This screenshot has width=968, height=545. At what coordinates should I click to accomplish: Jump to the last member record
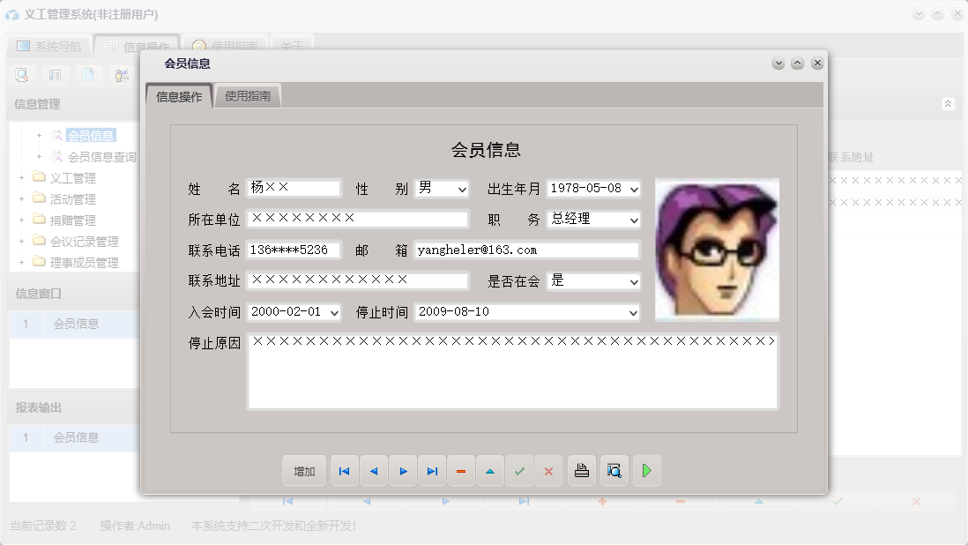(431, 470)
